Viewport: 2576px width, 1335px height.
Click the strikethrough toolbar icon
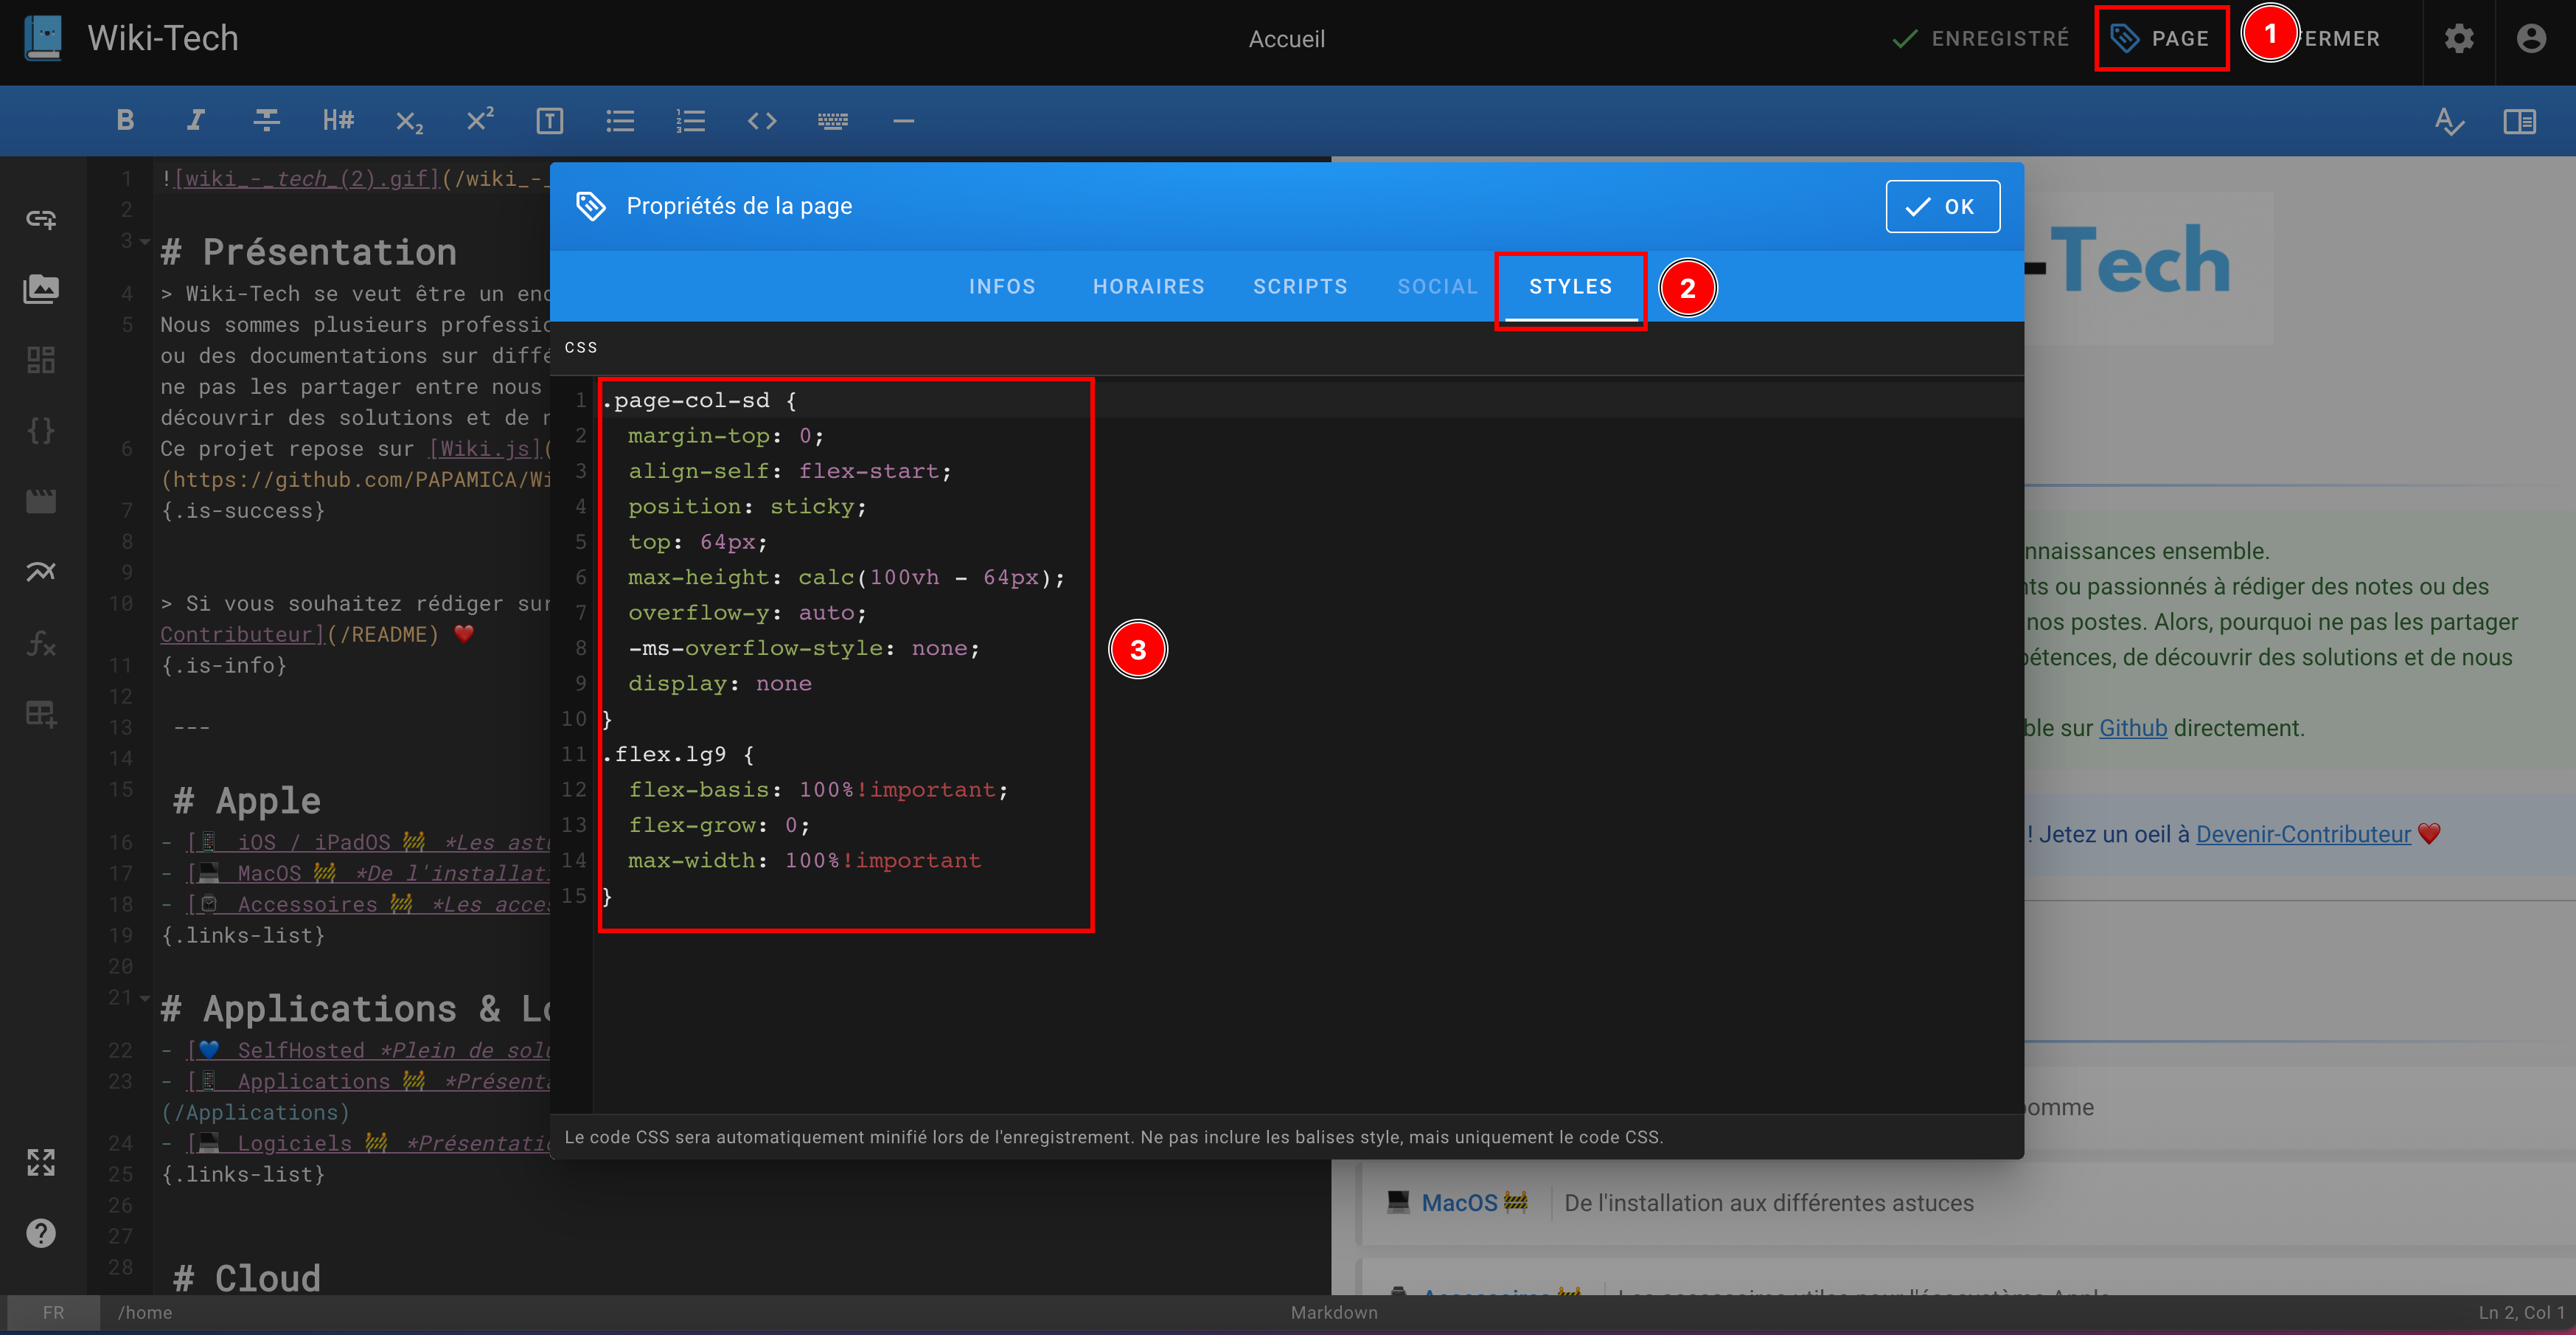click(x=266, y=121)
